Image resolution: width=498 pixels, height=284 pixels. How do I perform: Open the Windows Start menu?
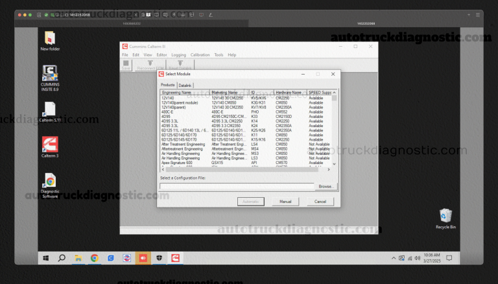coord(46,258)
